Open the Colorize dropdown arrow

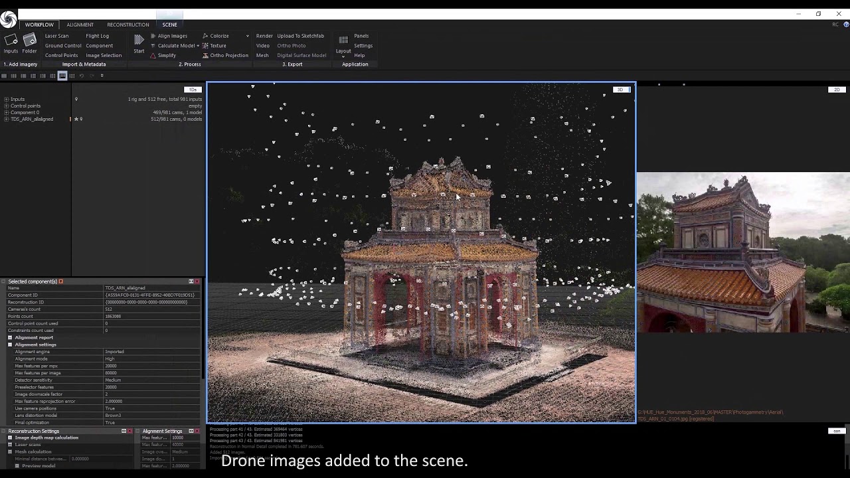pos(247,36)
